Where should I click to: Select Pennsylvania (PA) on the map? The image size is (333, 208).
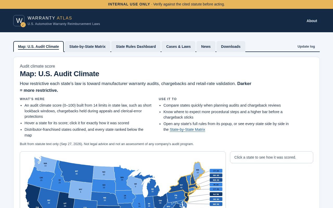(176, 196)
